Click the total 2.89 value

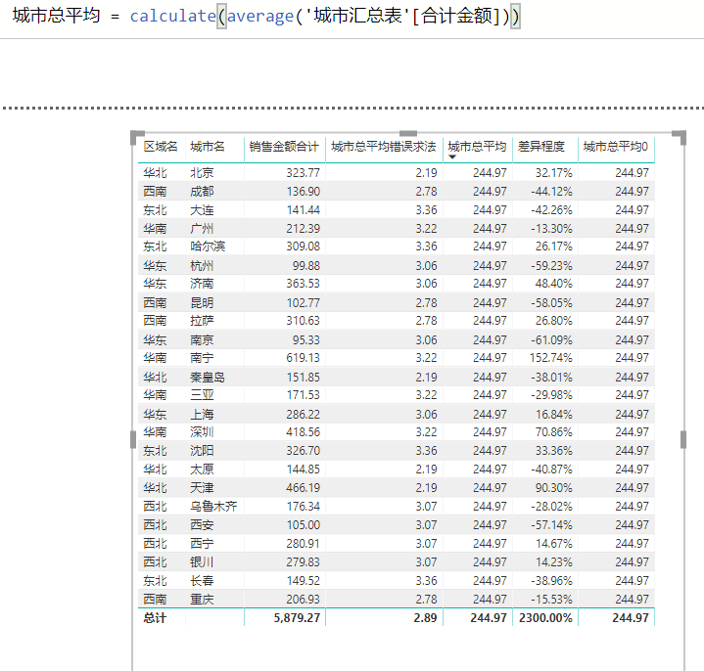pos(425,618)
